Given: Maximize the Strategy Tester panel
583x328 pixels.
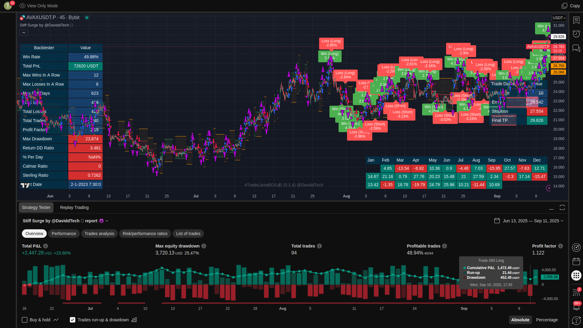Looking at the screenshot, I should pos(562,207).
